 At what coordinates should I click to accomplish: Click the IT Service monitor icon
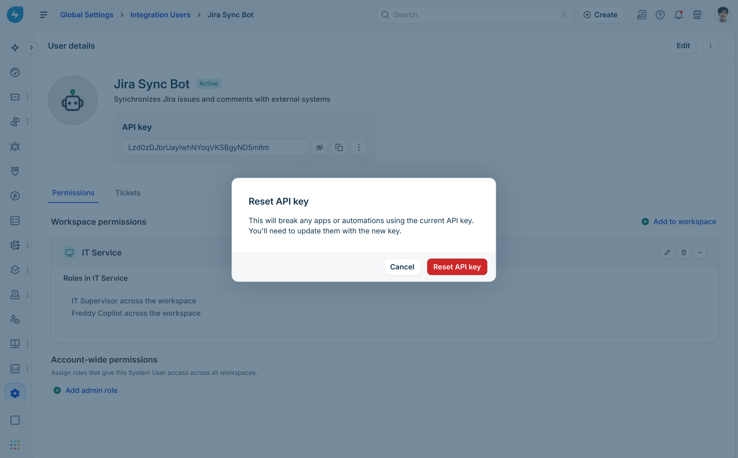click(70, 253)
